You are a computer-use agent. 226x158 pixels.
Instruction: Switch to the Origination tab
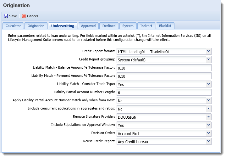(36, 26)
